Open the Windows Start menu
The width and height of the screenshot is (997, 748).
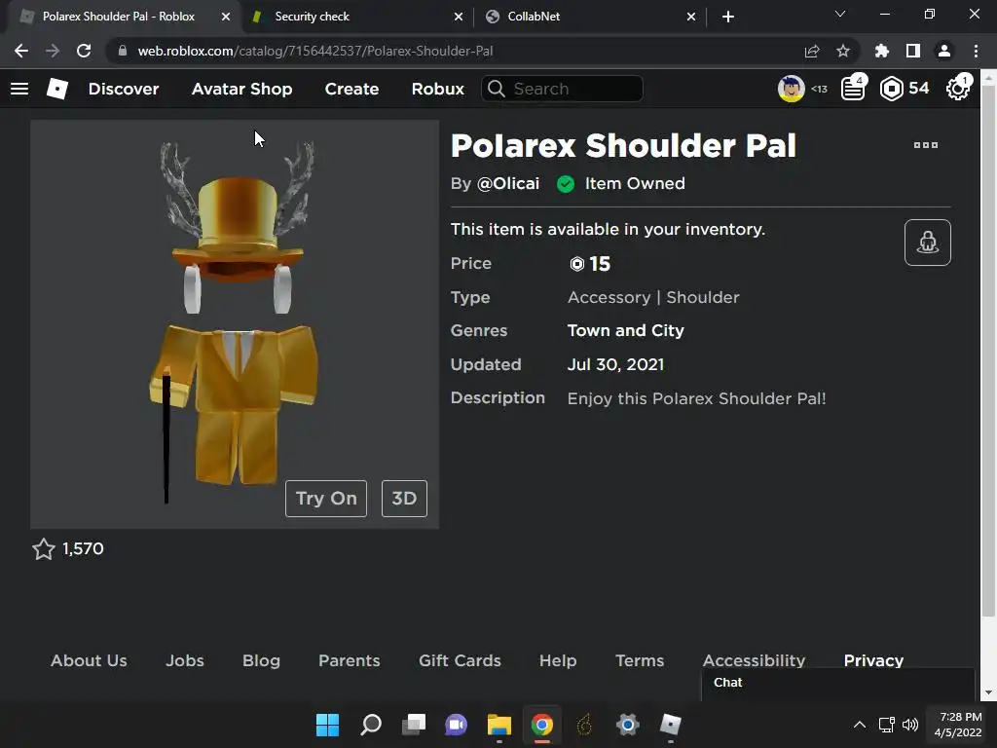(327, 725)
